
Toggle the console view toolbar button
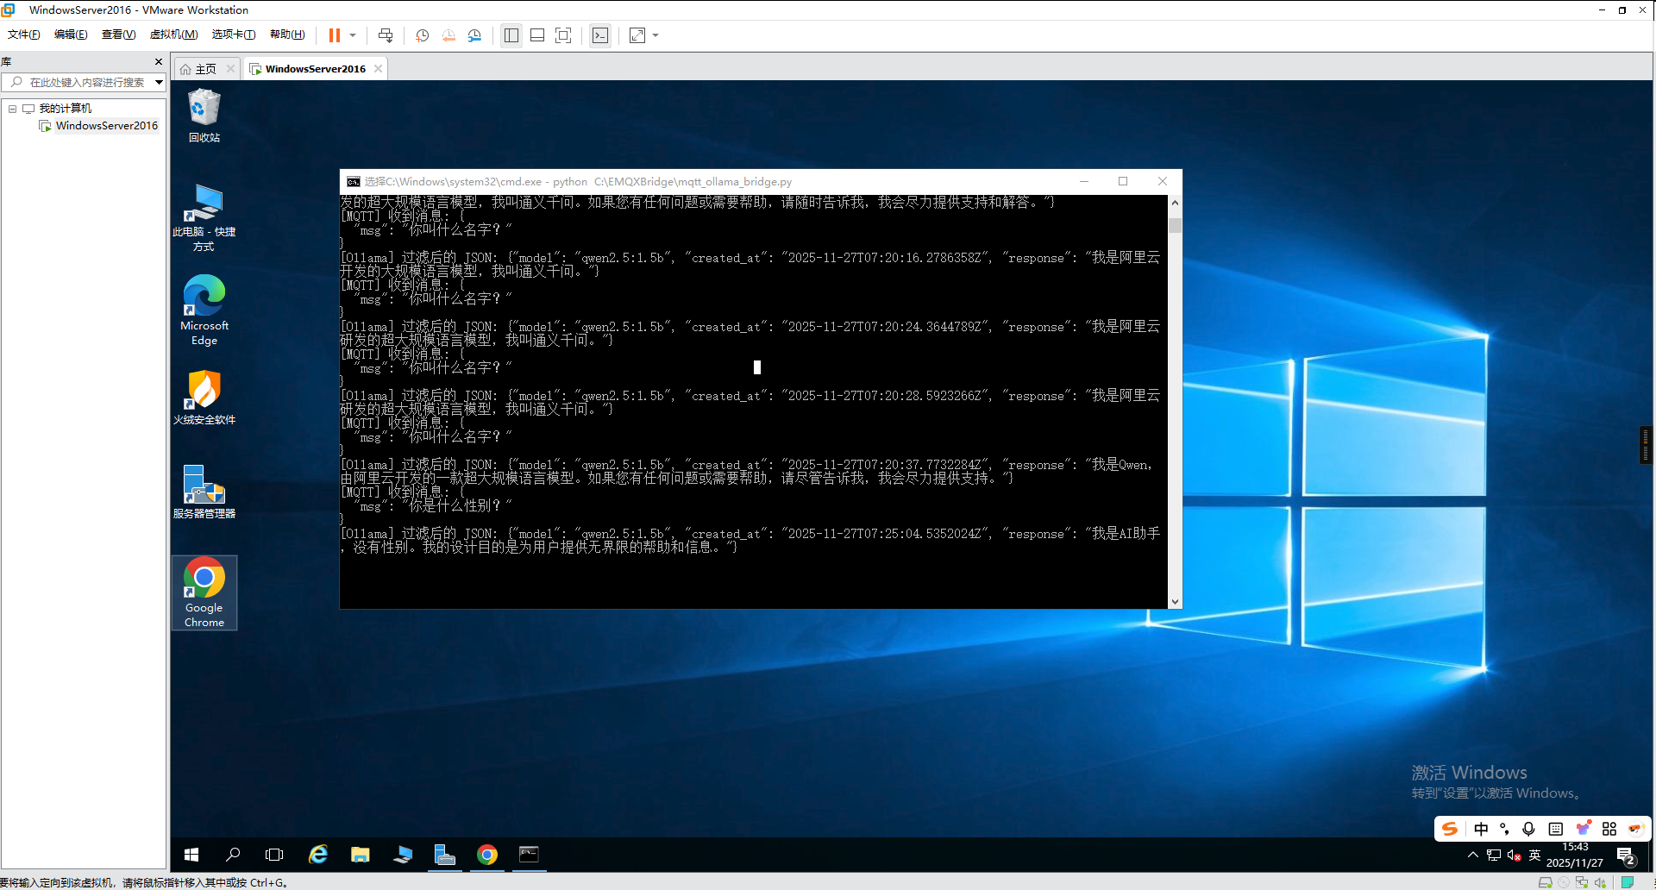coord(600,35)
